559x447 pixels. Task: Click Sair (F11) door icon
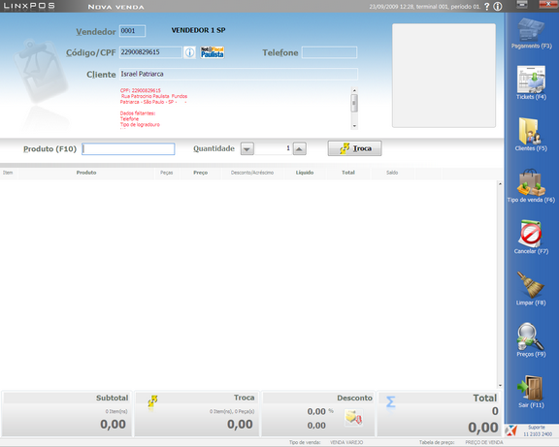click(x=530, y=388)
